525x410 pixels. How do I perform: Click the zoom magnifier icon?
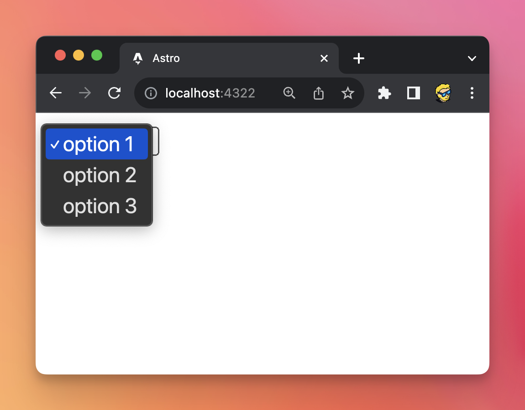point(289,93)
